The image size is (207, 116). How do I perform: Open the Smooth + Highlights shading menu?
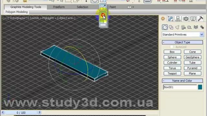tap(52, 18)
